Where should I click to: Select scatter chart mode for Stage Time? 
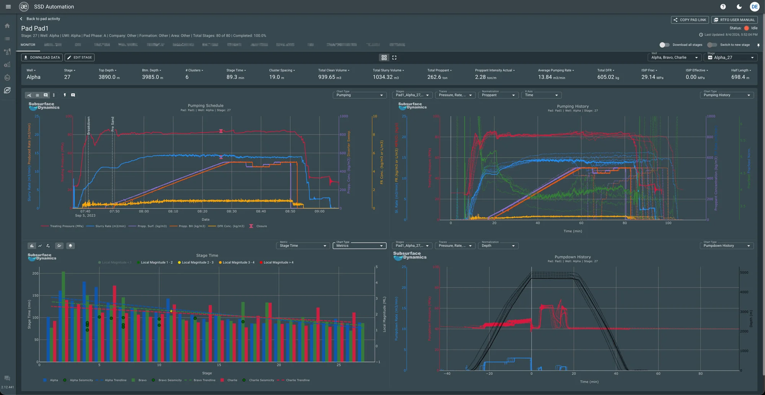coord(48,246)
